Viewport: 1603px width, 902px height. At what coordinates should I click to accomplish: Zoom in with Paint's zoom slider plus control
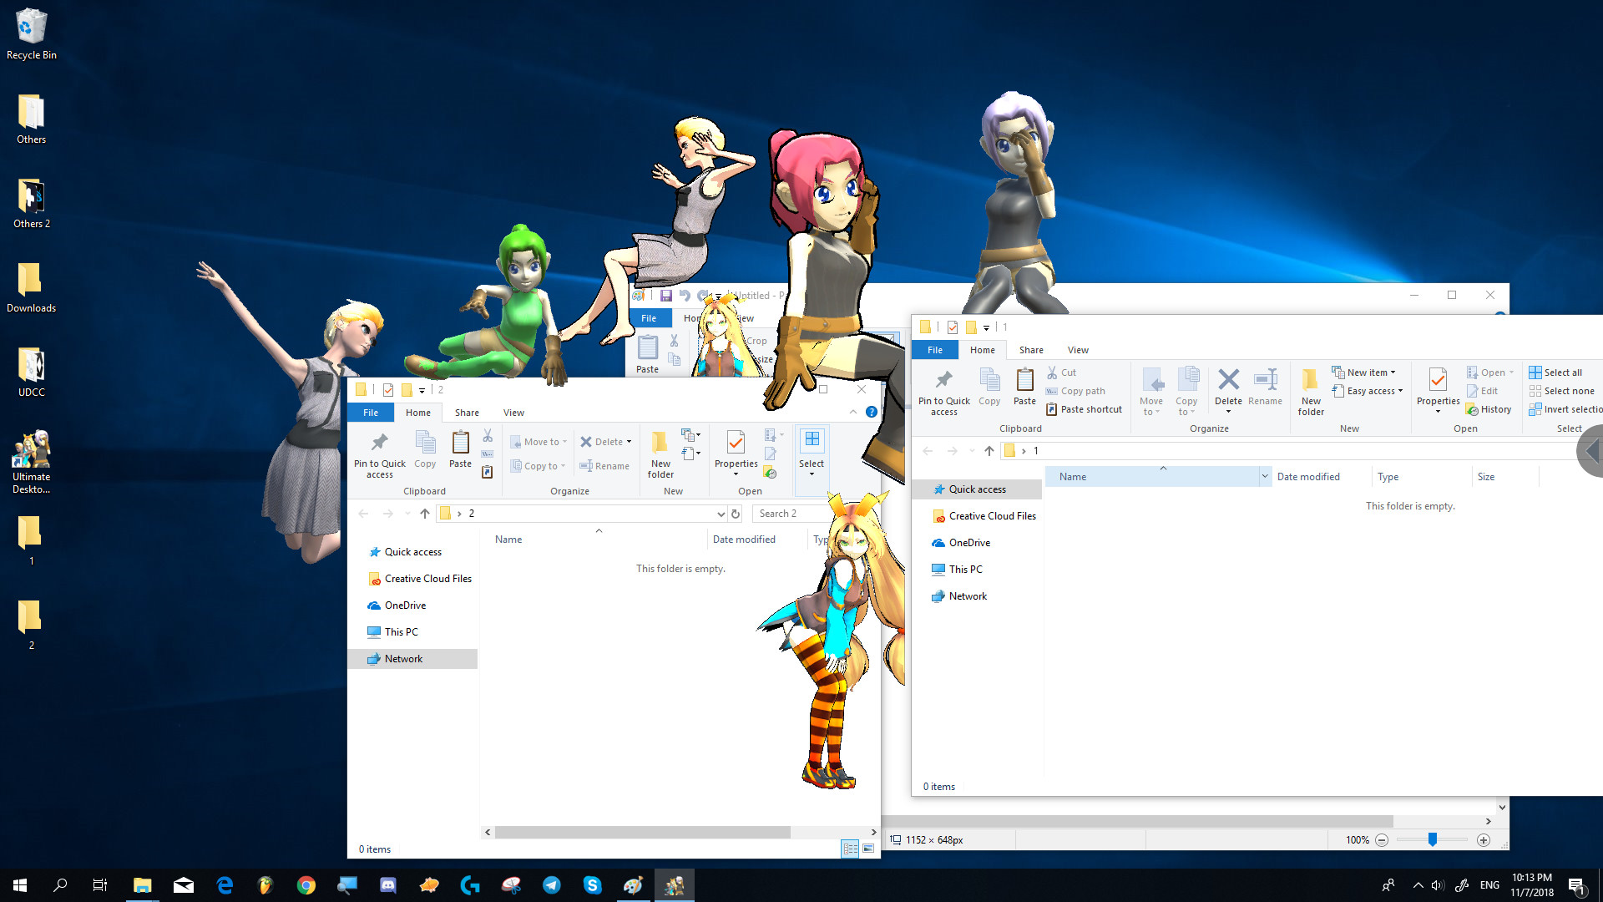pos(1484,840)
